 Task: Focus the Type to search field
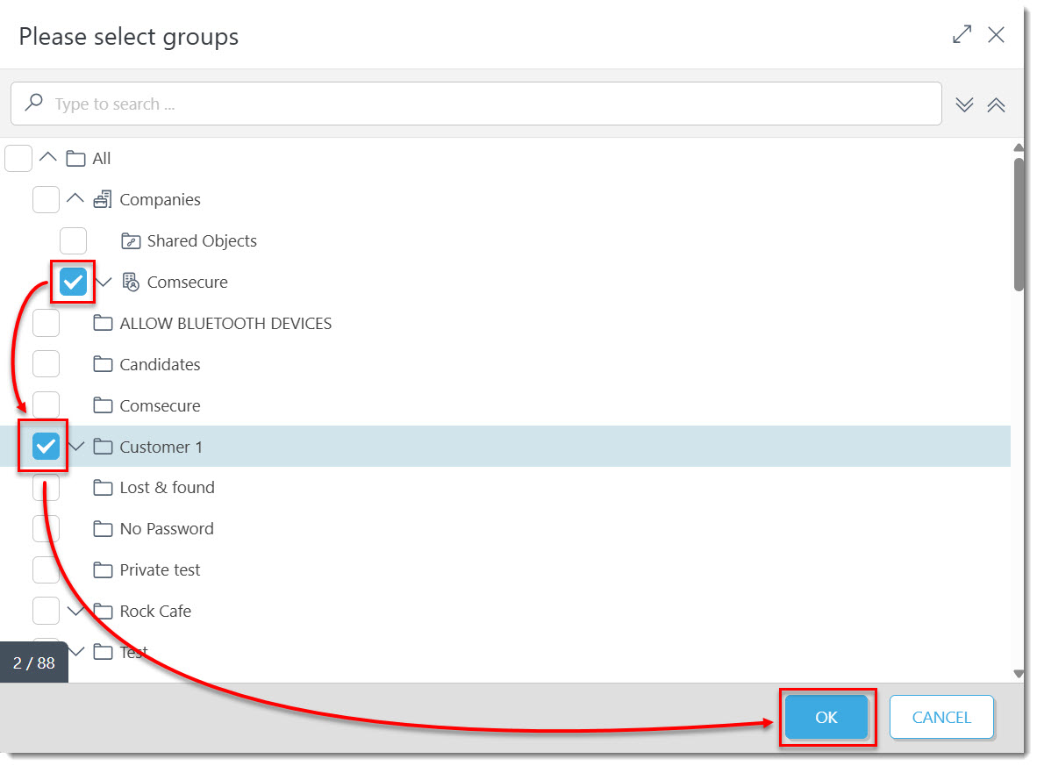click(476, 104)
